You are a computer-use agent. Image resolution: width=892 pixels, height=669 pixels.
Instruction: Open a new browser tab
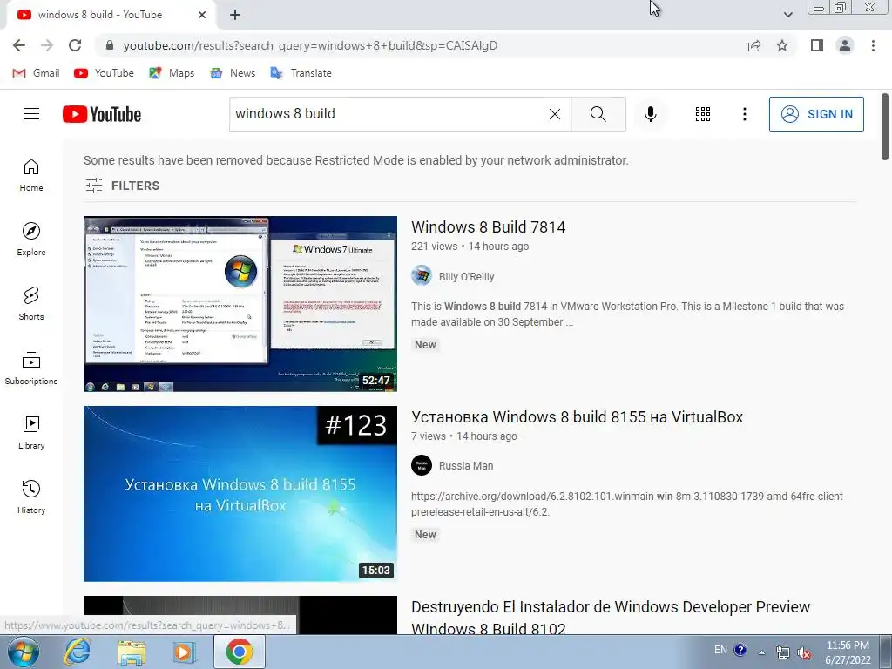tap(235, 15)
